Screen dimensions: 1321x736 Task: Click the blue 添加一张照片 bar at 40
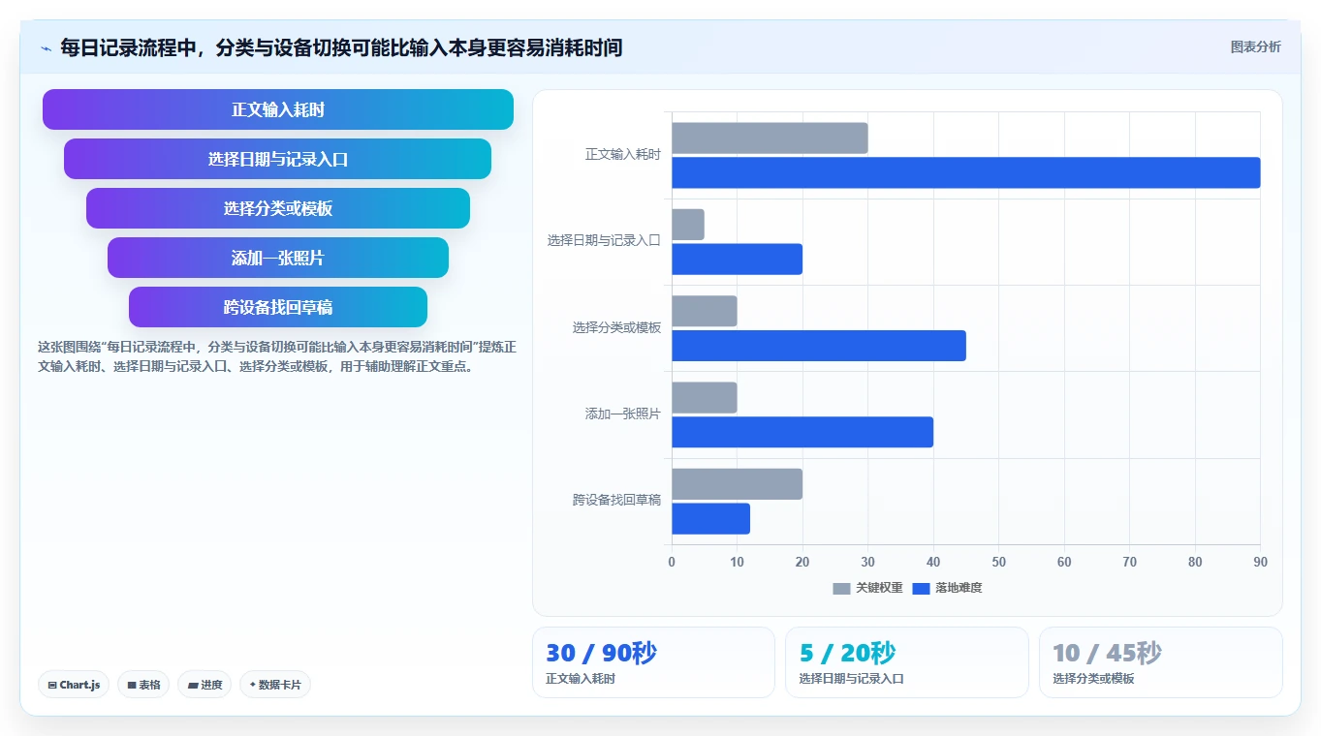click(x=802, y=432)
